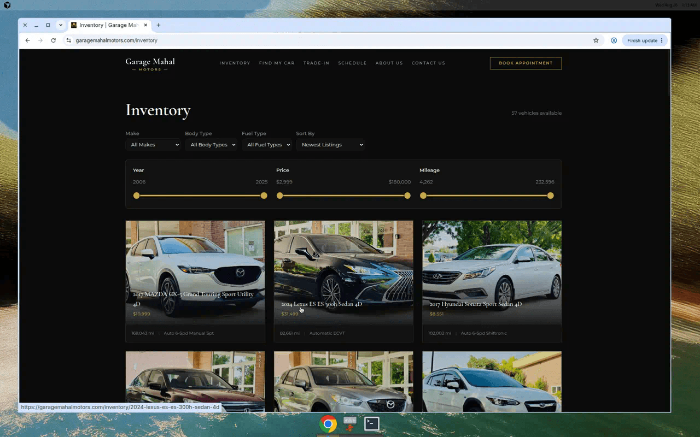Image resolution: width=700 pixels, height=437 pixels.
Task: Open the Schedule nav item
Action: [x=352, y=63]
